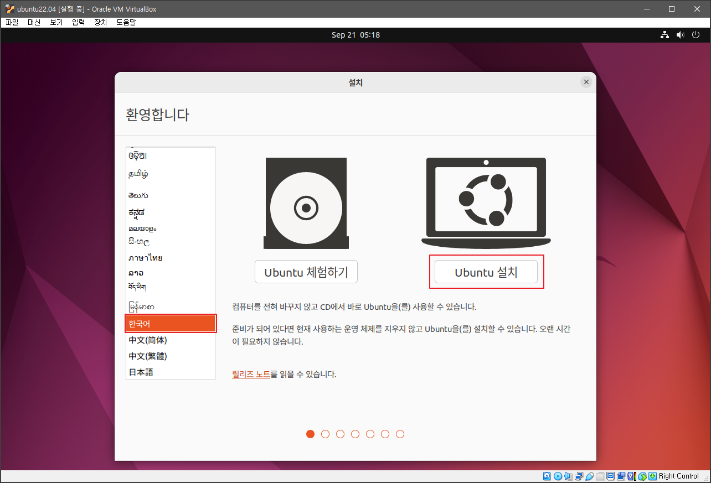Open the 릴리즈 노트 link

click(x=251, y=375)
